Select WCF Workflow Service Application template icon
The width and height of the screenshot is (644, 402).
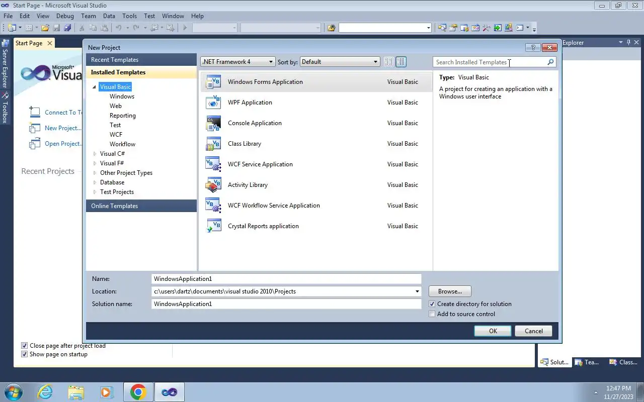pyautogui.click(x=213, y=206)
